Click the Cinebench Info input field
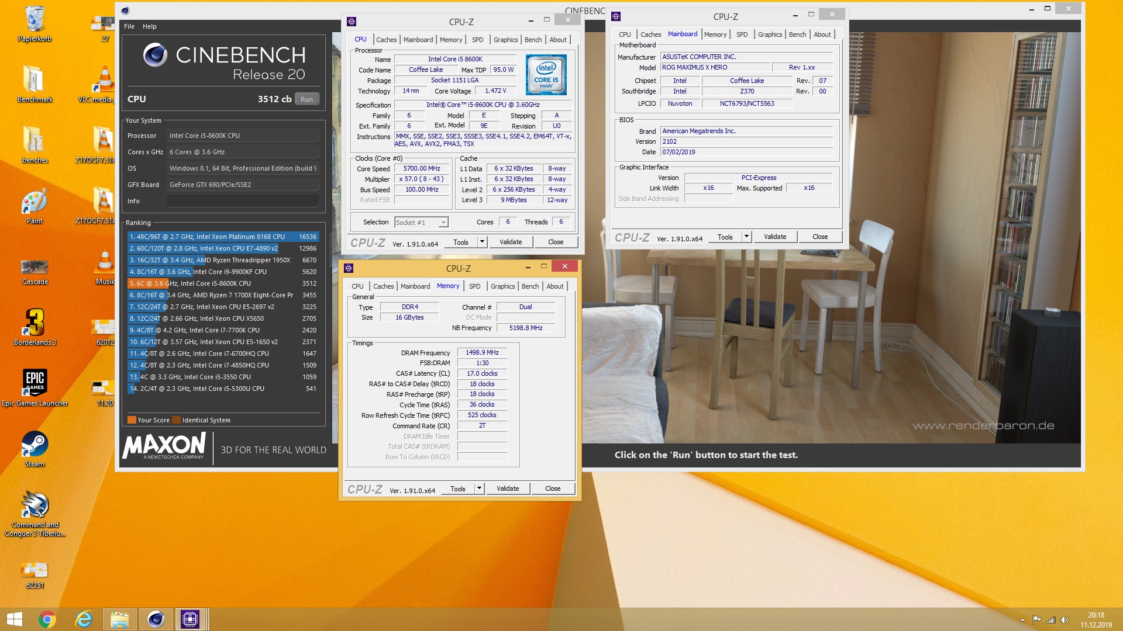The width and height of the screenshot is (1123, 631). 243,201
